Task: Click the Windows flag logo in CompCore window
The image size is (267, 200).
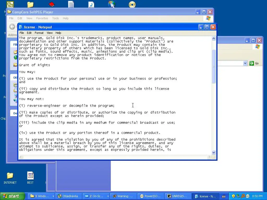Action: point(208,18)
